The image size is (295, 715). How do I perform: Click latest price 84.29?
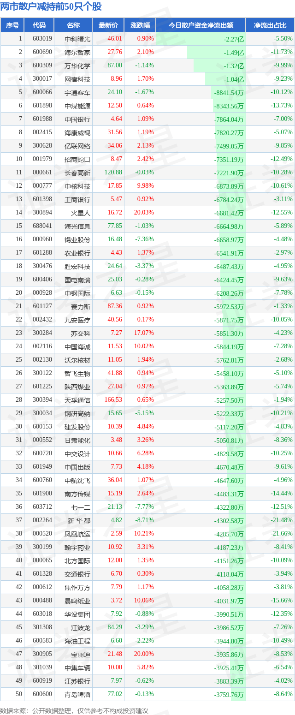pyautogui.click(x=115, y=627)
